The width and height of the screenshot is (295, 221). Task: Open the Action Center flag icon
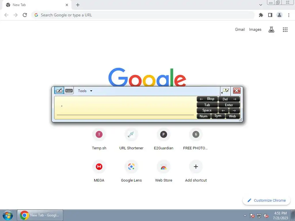[252, 216]
